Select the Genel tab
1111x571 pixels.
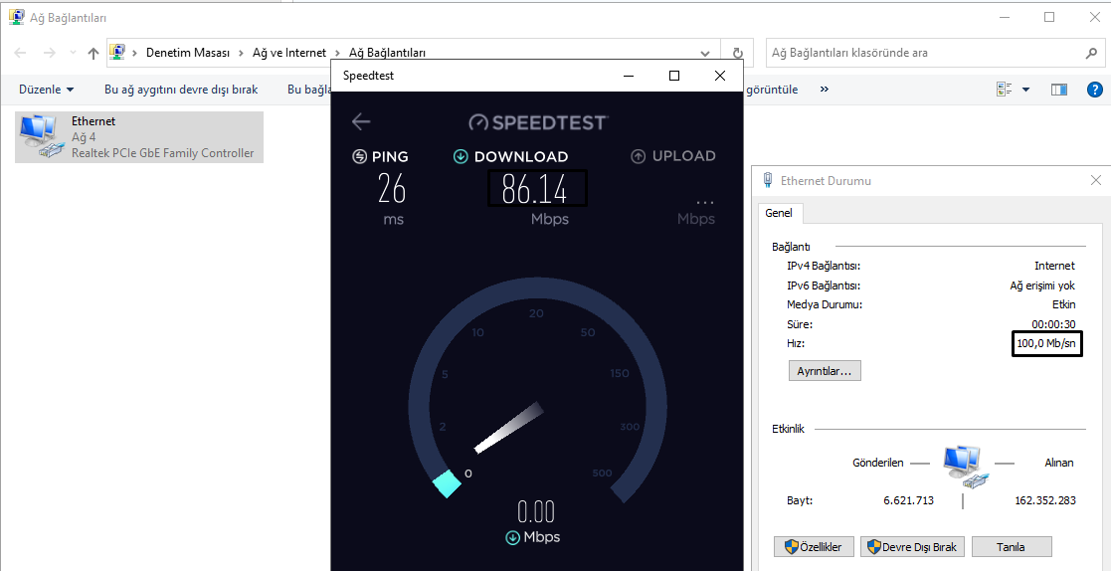780,213
